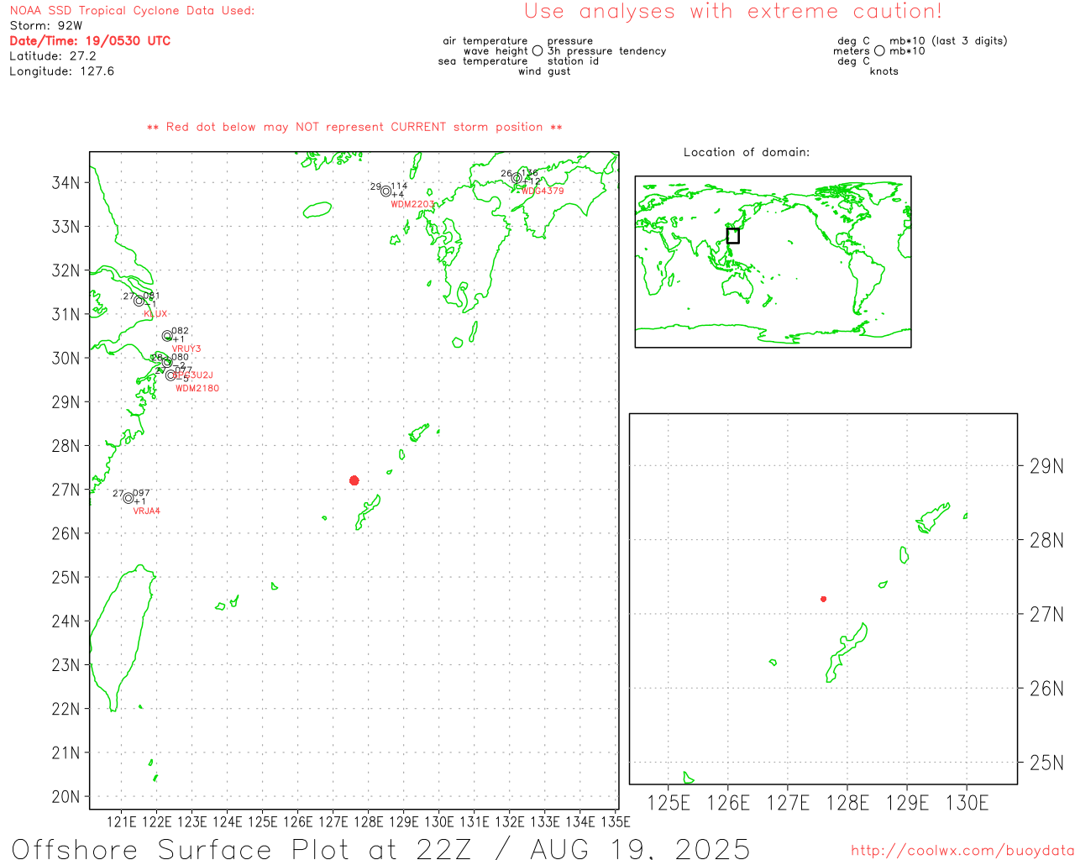This screenshot has width=1075, height=860.
Task: Click the 29N label on inset map
Action: coord(1046,466)
